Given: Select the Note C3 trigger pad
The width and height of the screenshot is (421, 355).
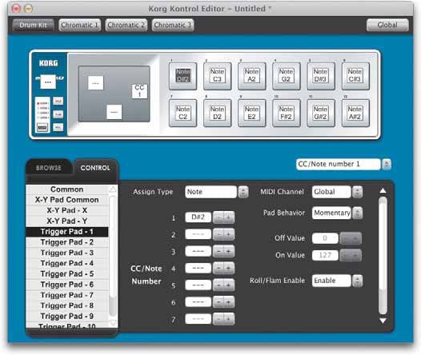Looking at the screenshot, I should (217, 76).
